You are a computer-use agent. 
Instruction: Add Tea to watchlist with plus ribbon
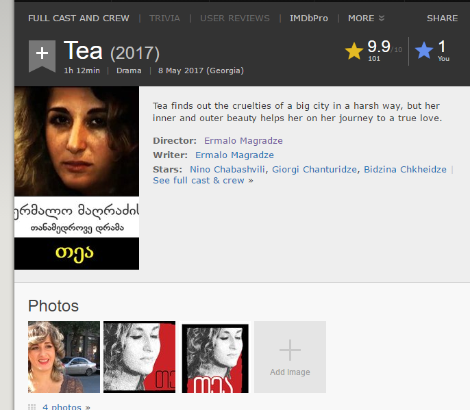point(42,56)
